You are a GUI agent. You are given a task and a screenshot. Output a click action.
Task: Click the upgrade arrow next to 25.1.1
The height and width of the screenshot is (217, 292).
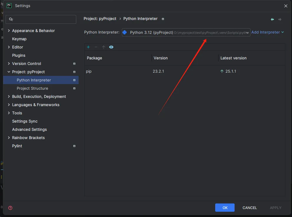pyautogui.click(x=222, y=71)
